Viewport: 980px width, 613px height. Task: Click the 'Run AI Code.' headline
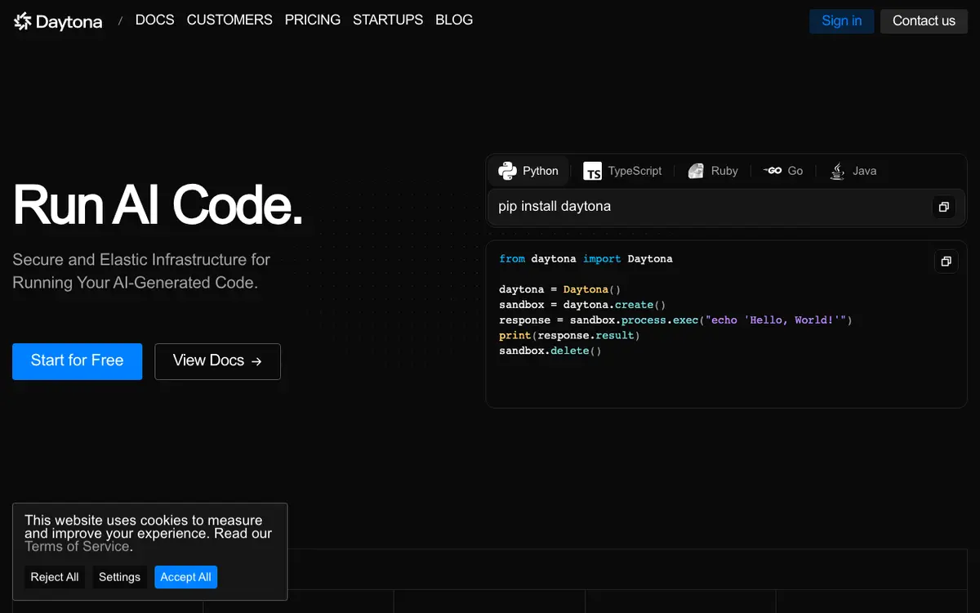click(158, 204)
